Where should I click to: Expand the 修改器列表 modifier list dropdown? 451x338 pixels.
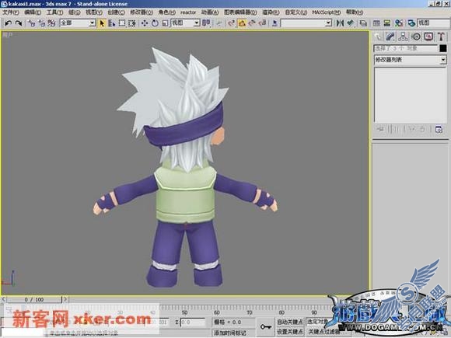coord(443,60)
